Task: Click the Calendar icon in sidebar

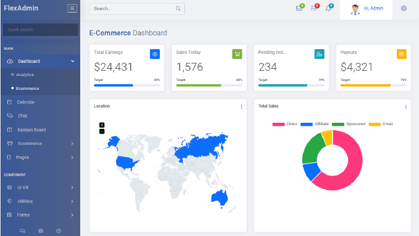Action: pyautogui.click(x=10, y=102)
